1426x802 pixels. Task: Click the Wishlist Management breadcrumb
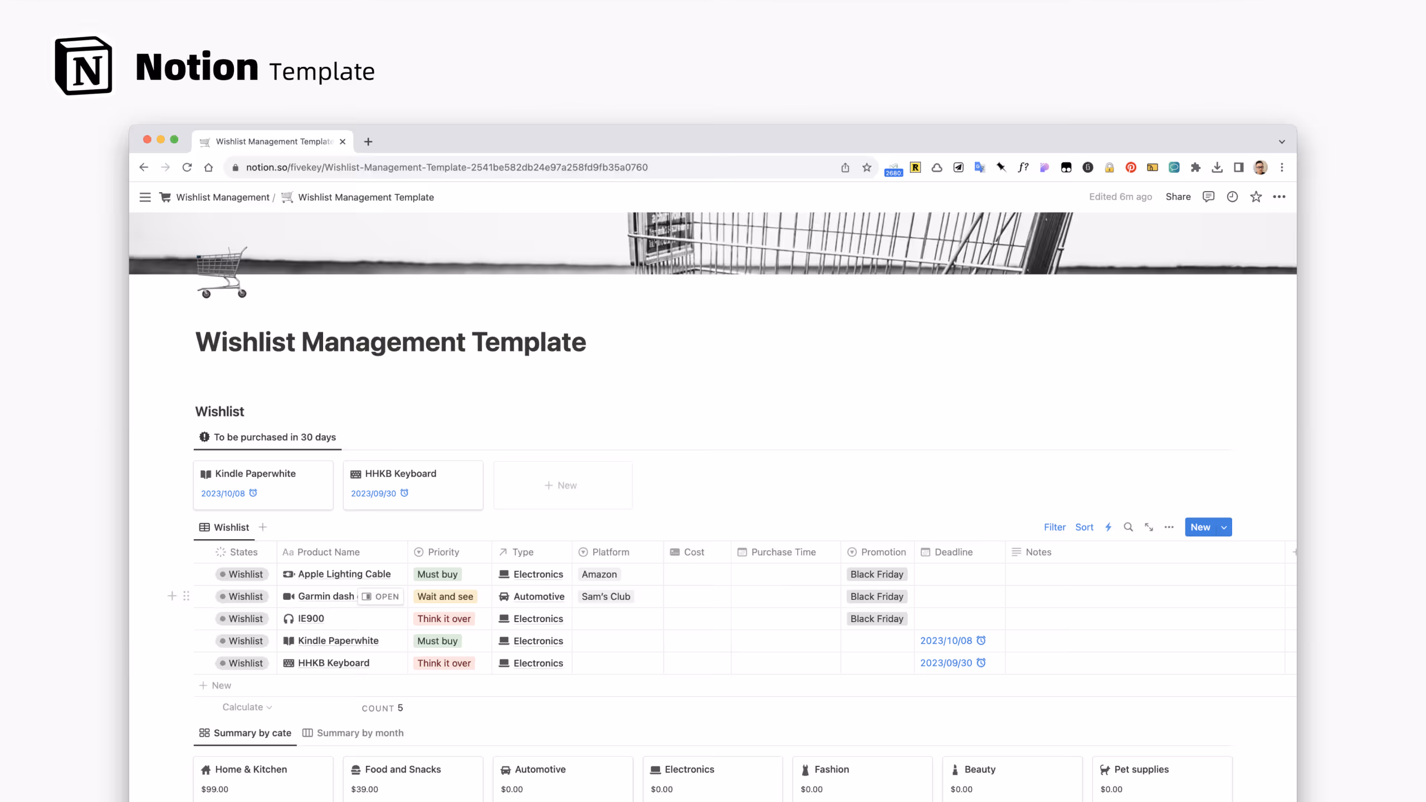(214, 197)
